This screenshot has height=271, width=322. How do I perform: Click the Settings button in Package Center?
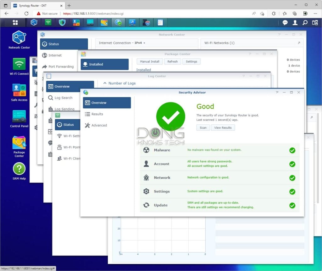192,62
